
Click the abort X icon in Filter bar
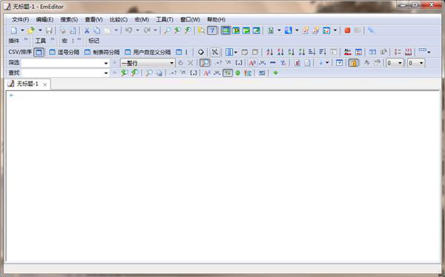pos(191,63)
